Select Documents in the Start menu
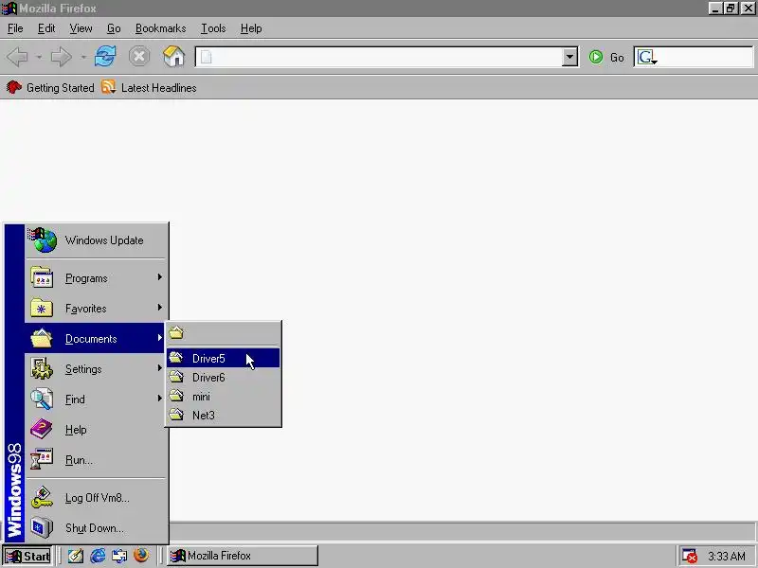Screen dimensions: 758x568 click(x=96, y=339)
